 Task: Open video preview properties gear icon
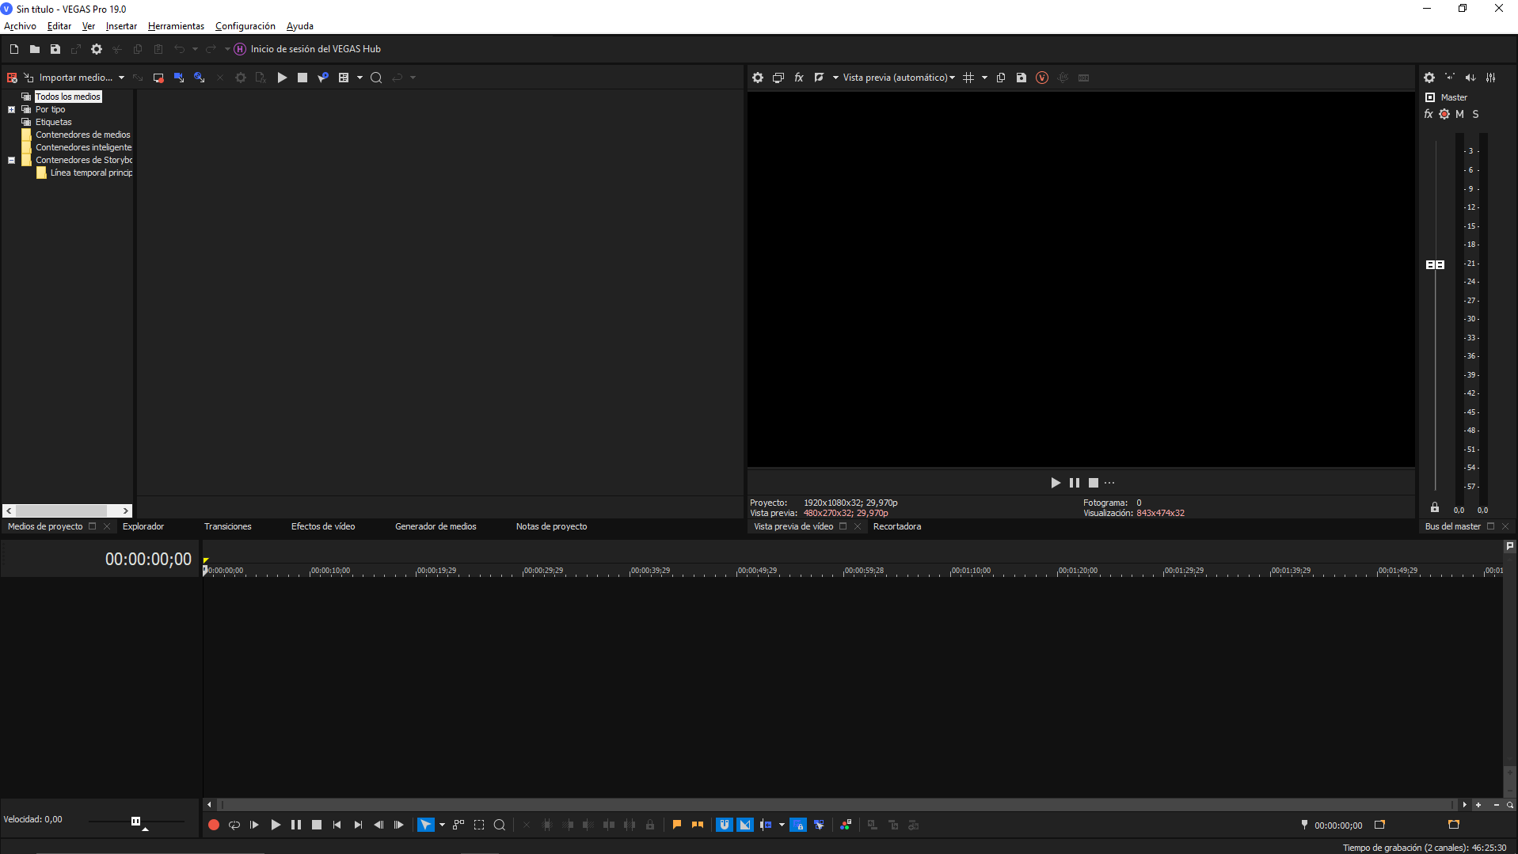[x=758, y=78]
